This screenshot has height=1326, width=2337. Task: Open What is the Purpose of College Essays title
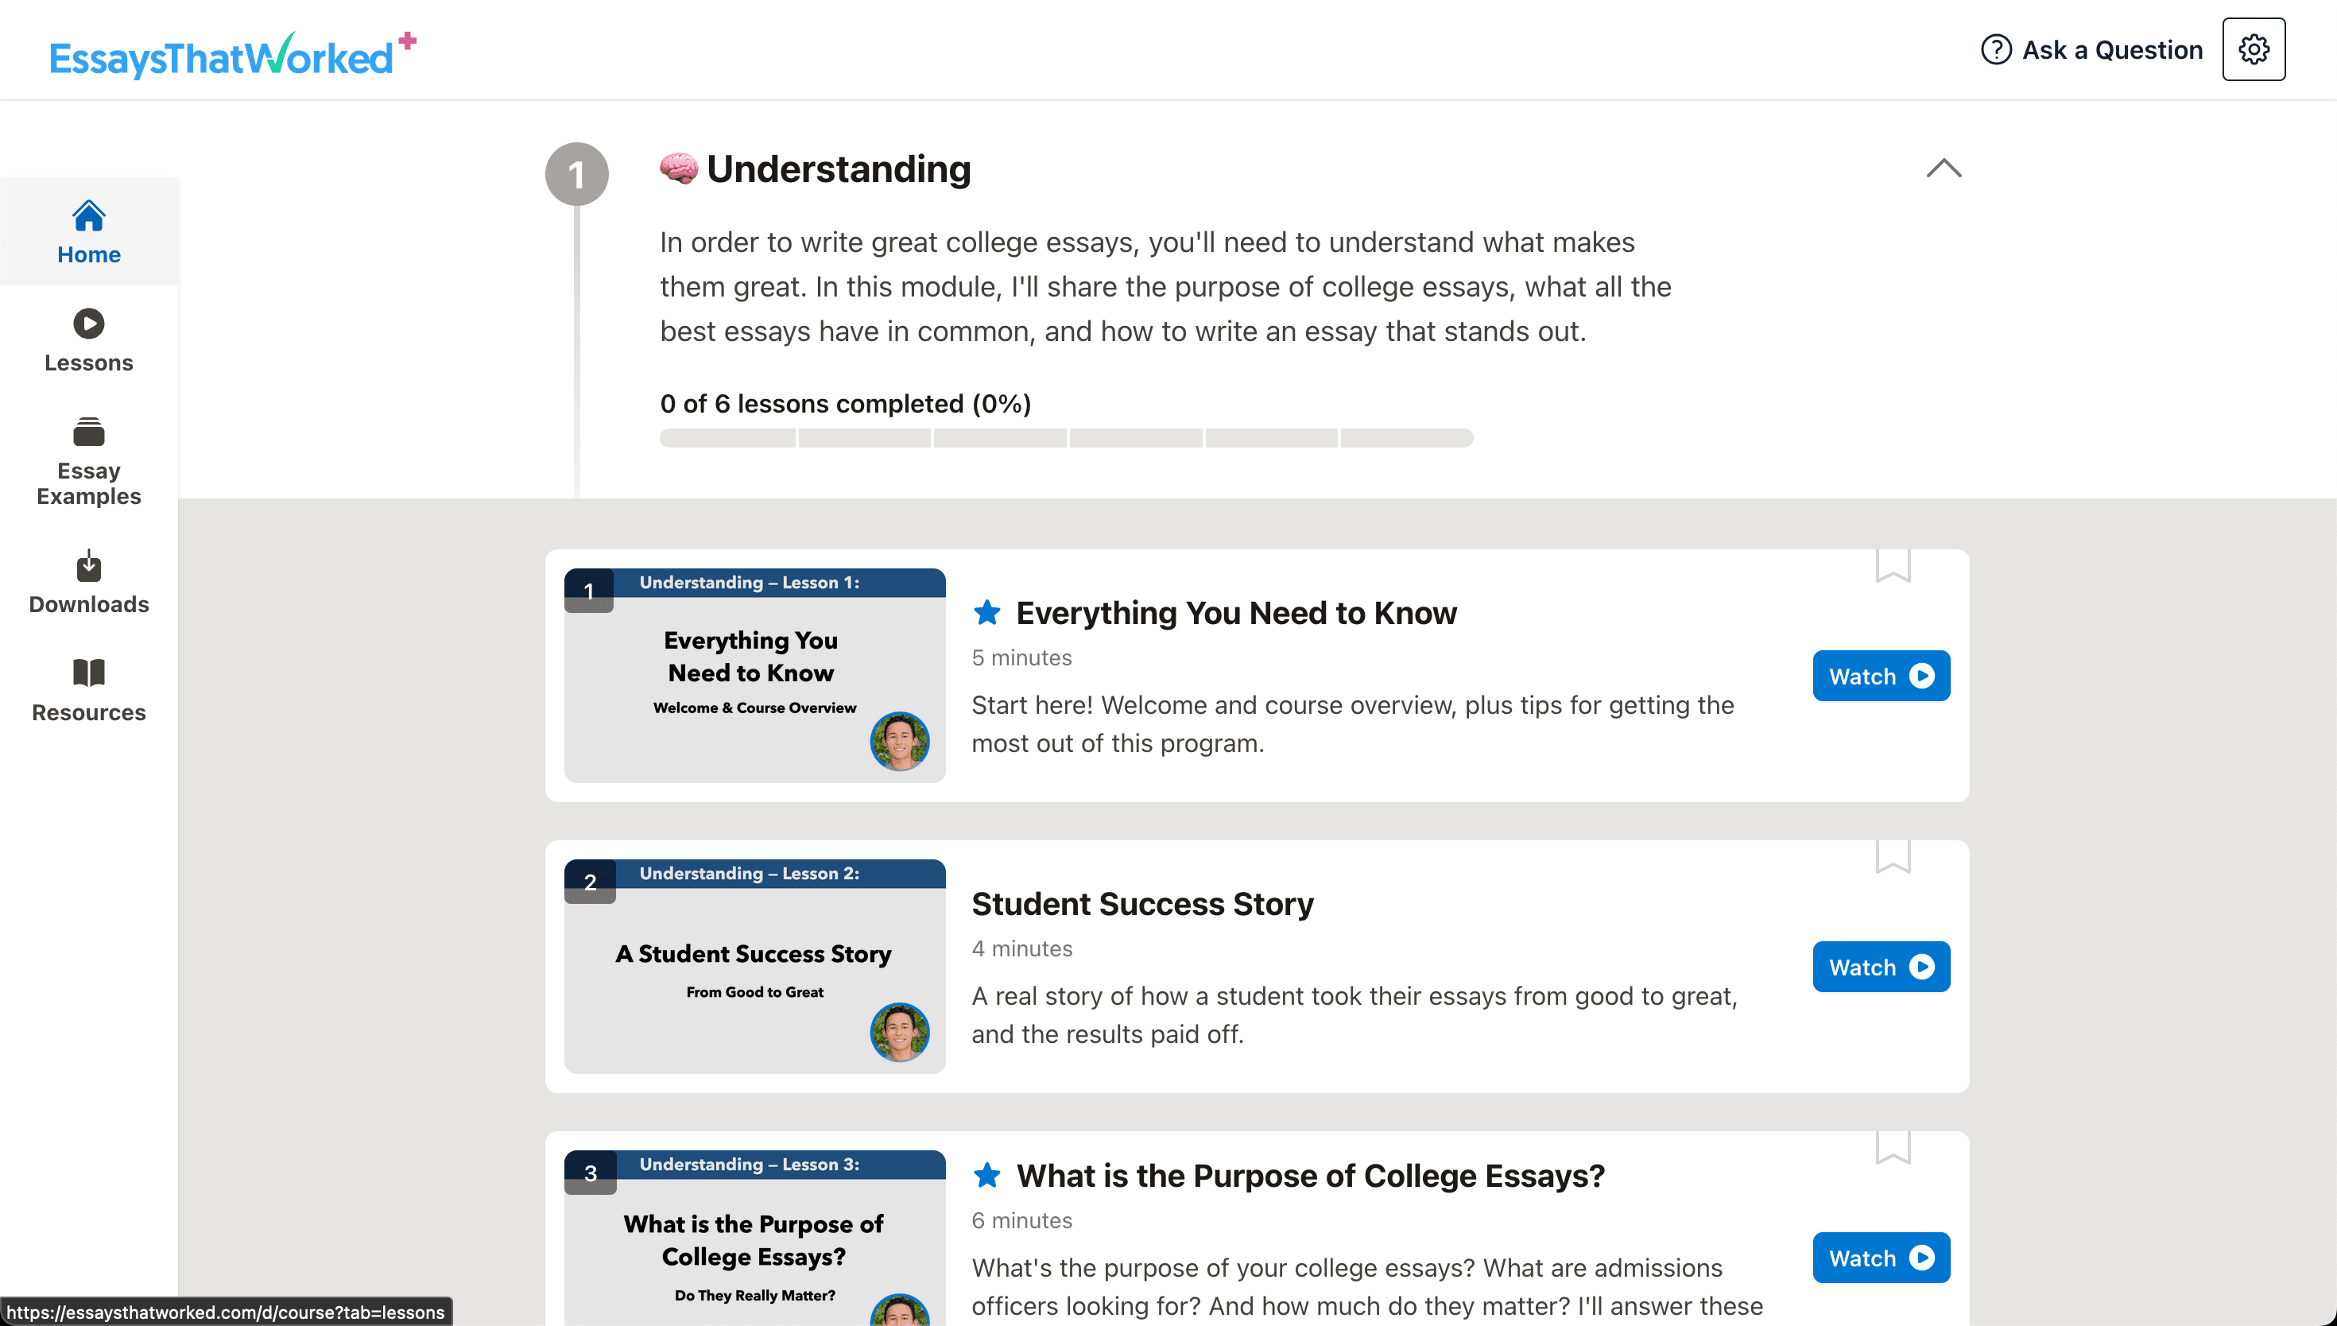point(1310,1176)
